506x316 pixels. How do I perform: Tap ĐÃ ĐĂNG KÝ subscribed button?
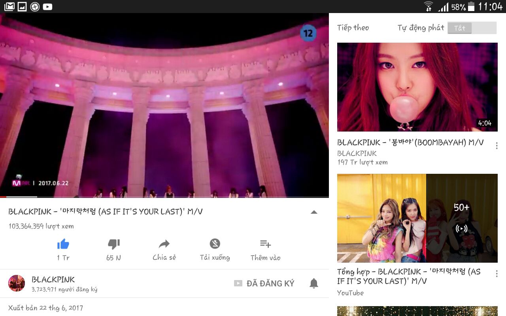coord(264,283)
